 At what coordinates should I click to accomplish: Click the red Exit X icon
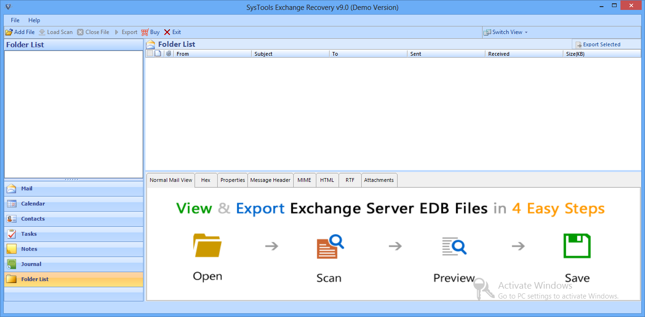point(167,32)
